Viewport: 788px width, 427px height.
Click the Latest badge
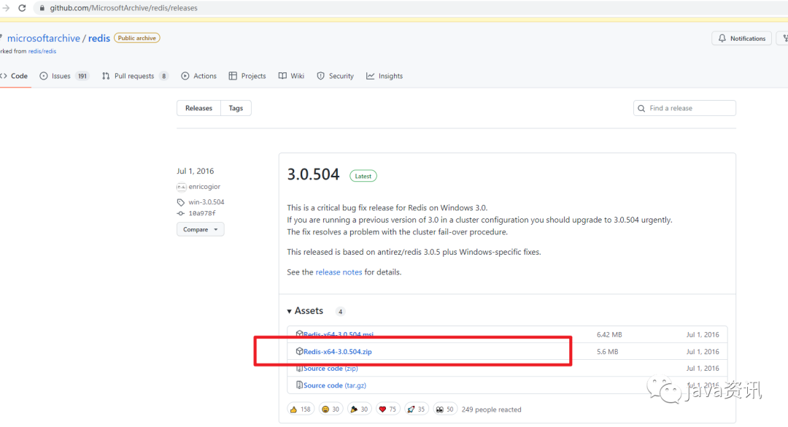(x=363, y=176)
